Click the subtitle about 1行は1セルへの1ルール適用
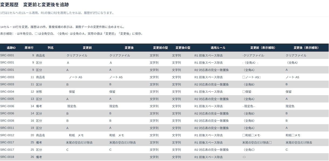This screenshot has width=329, height=161. pyautogui.click(x=57, y=13)
